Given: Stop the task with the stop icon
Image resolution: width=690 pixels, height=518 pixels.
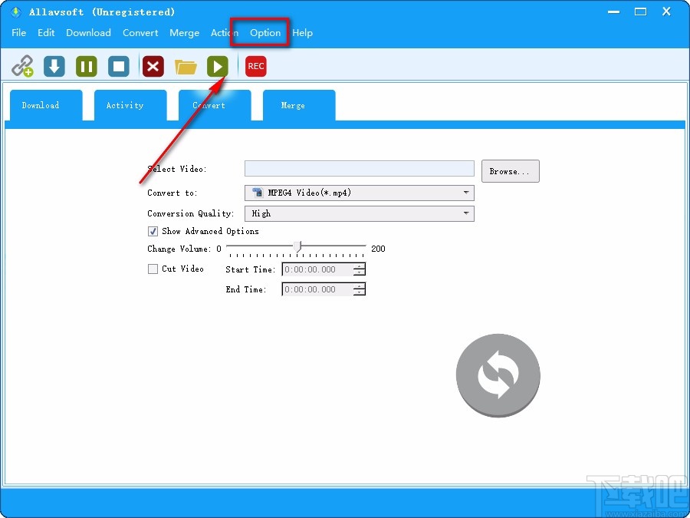Looking at the screenshot, I should [x=119, y=67].
